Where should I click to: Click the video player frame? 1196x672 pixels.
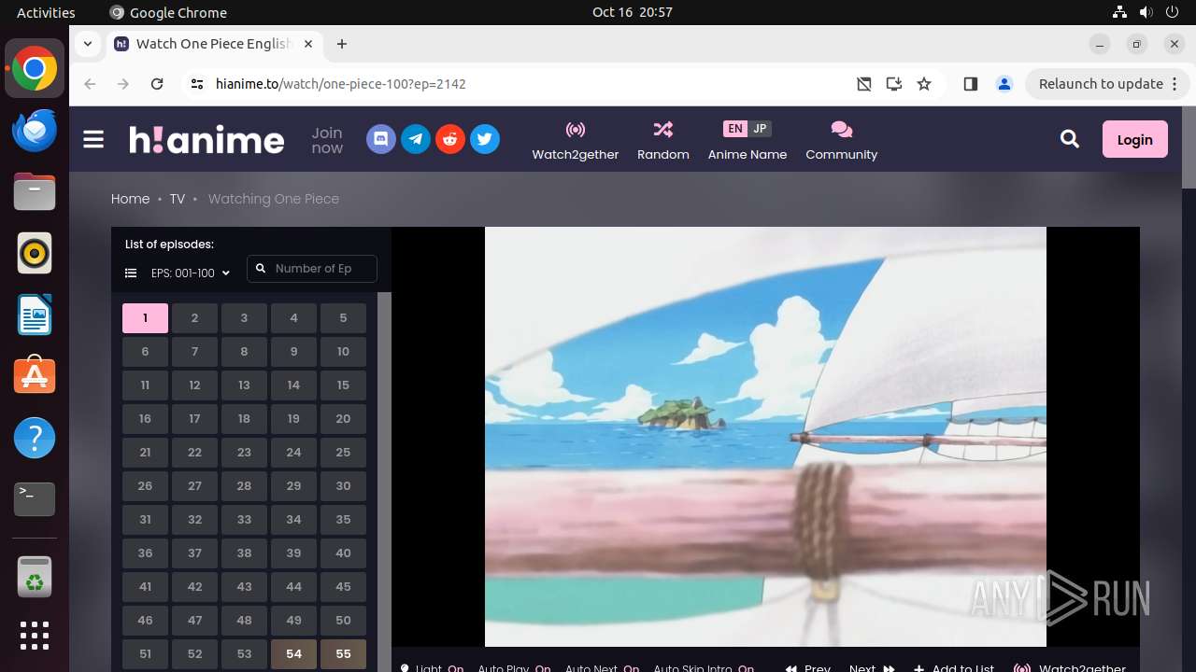click(765, 437)
